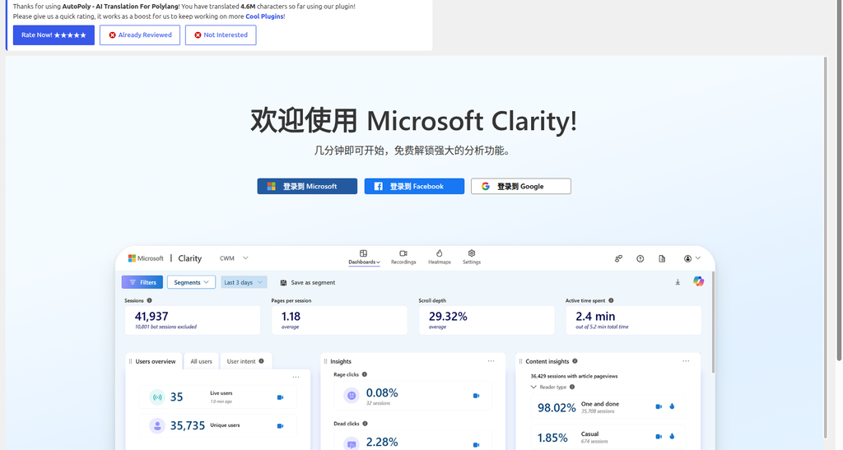Click the info icon next to Reader type
The image size is (843, 450).
pyautogui.click(x=572, y=387)
